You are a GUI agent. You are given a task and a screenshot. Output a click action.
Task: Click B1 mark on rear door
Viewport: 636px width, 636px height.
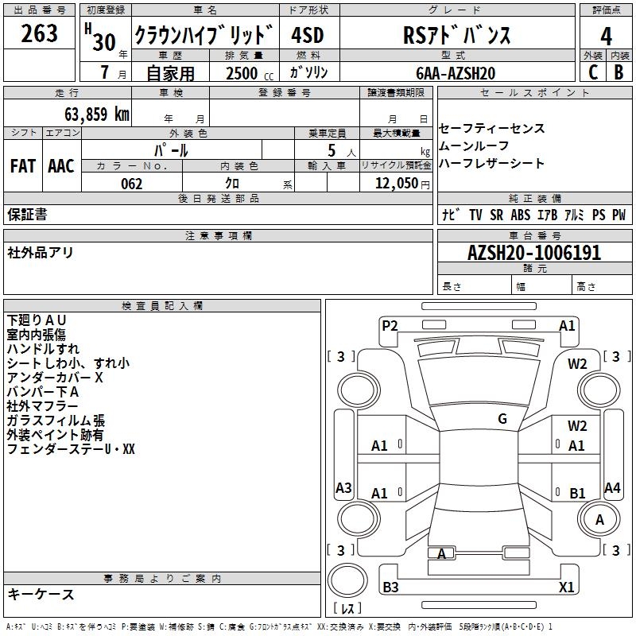pos(577,493)
